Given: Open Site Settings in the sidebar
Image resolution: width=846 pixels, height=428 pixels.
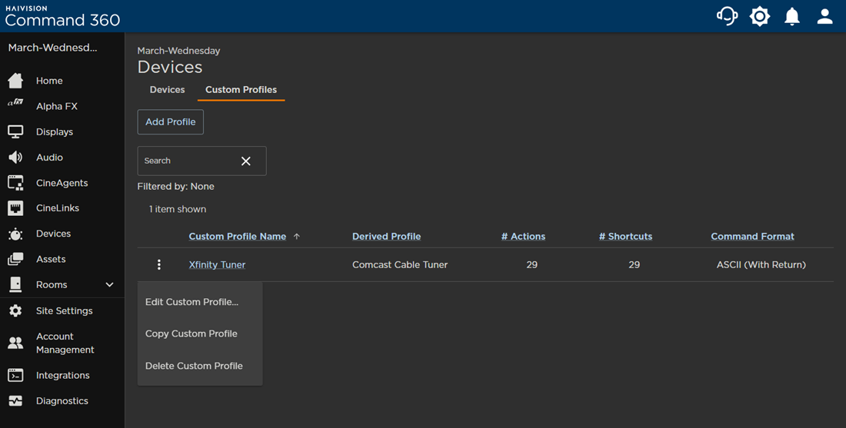Looking at the screenshot, I should [x=64, y=310].
